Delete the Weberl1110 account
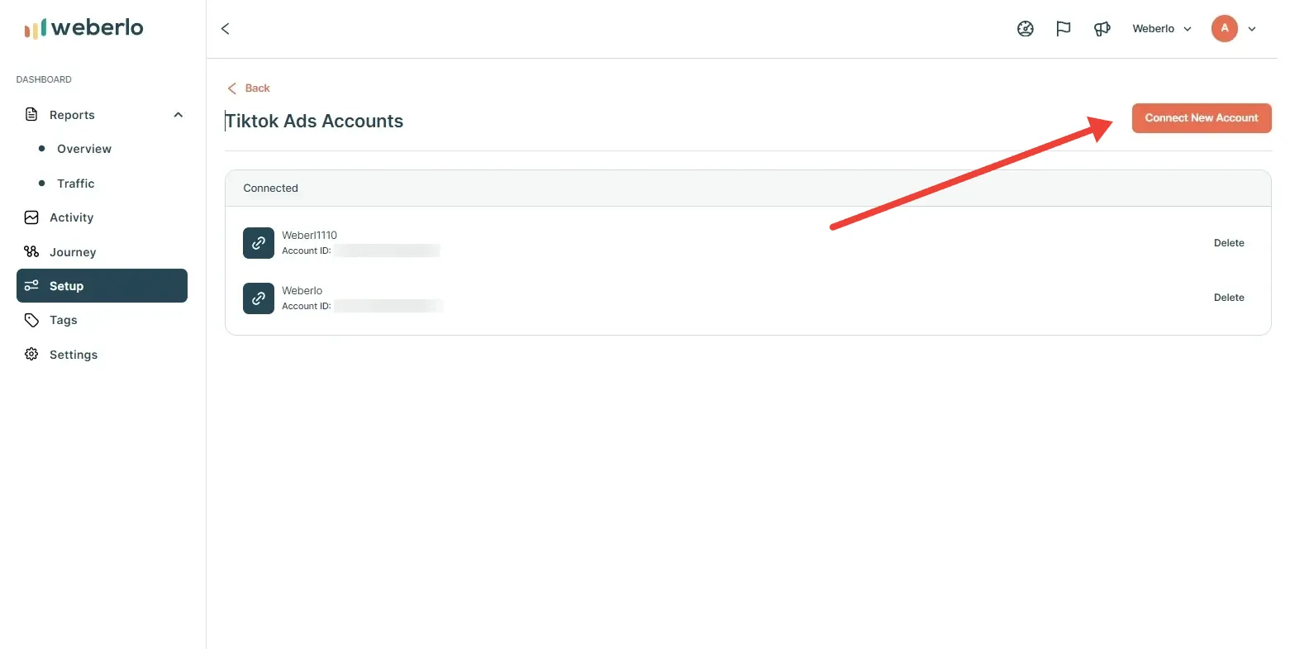 pos(1229,243)
